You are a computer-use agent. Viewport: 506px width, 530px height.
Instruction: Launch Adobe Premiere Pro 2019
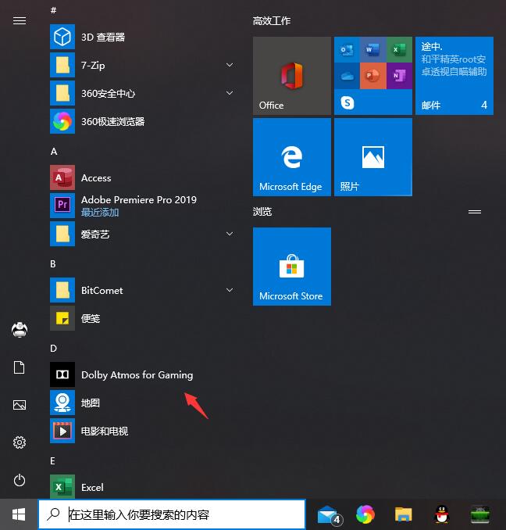[x=138, y=200]
